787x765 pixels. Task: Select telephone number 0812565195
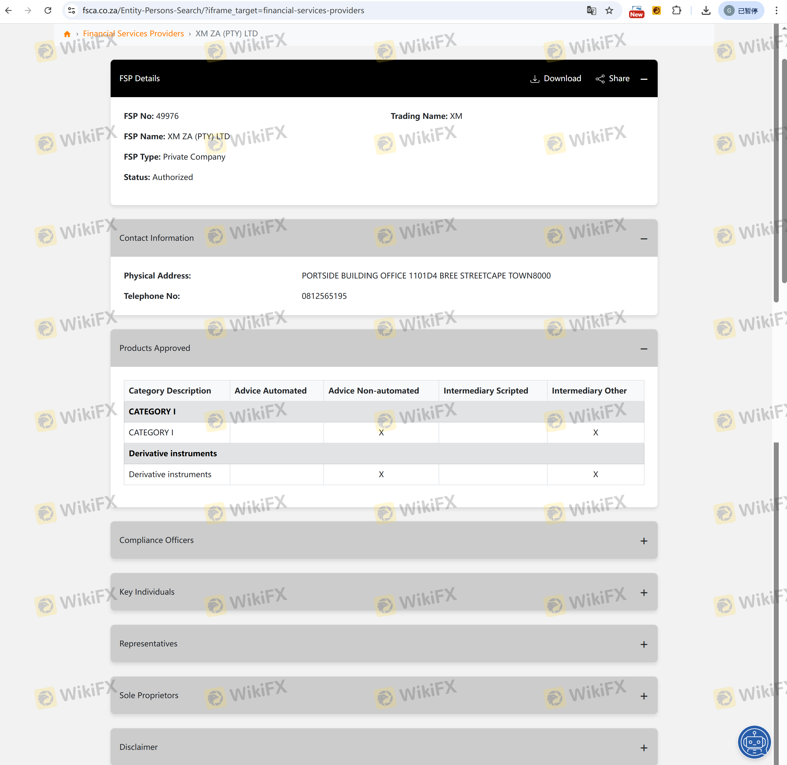coord(324,296)
